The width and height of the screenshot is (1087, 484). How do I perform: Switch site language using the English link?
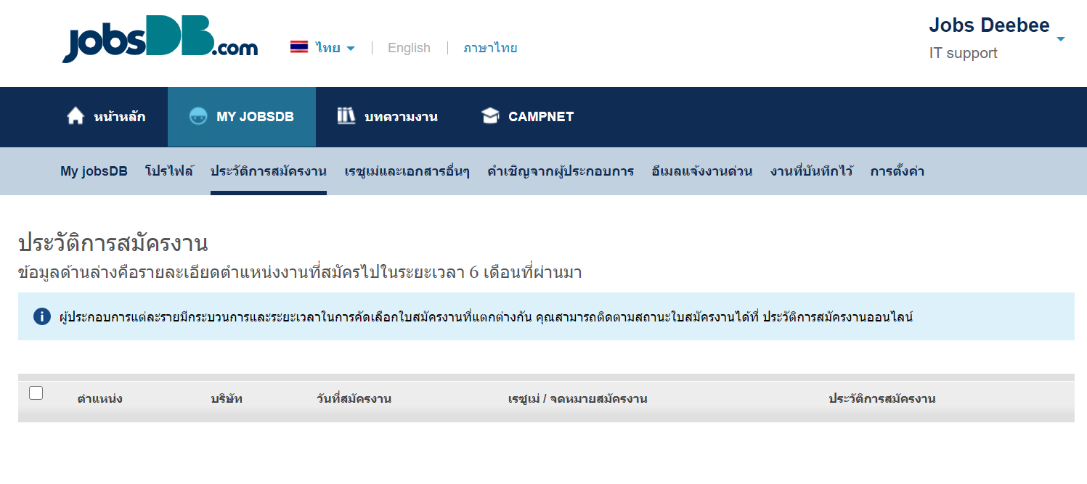(x=408, y=47)
